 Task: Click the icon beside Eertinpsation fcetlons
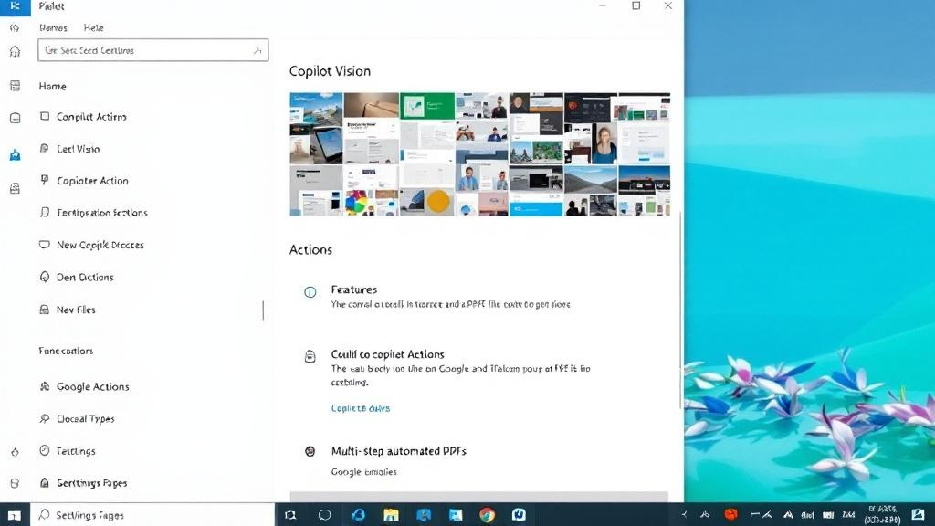tap(44, 212)
